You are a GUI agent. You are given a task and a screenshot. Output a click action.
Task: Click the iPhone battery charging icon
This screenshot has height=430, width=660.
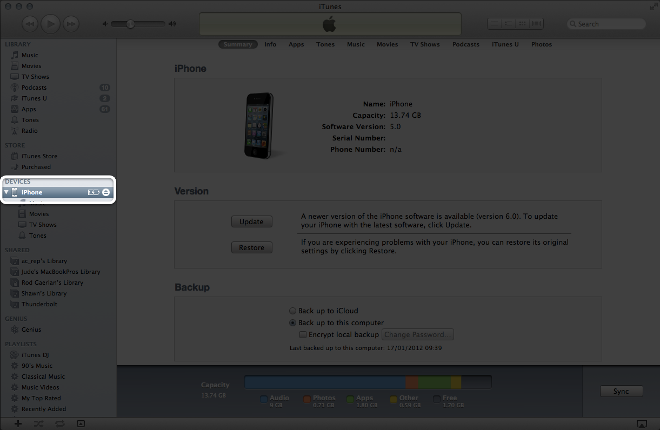(94, 192)
